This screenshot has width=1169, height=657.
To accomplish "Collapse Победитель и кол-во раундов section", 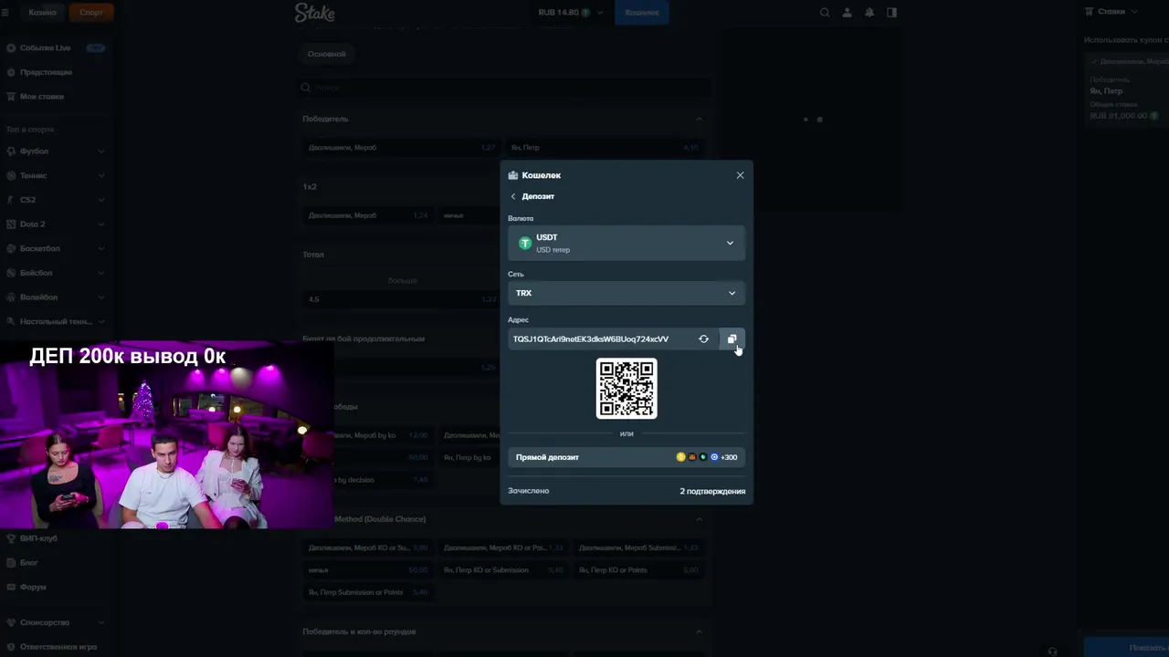I will pyautogui.click(x=699, y=631).
